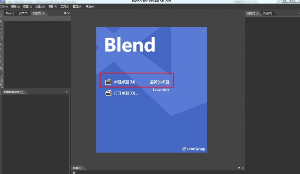Click 打开项目(O)... link
This screenshot has width=300, height=174.
[126, 93]
